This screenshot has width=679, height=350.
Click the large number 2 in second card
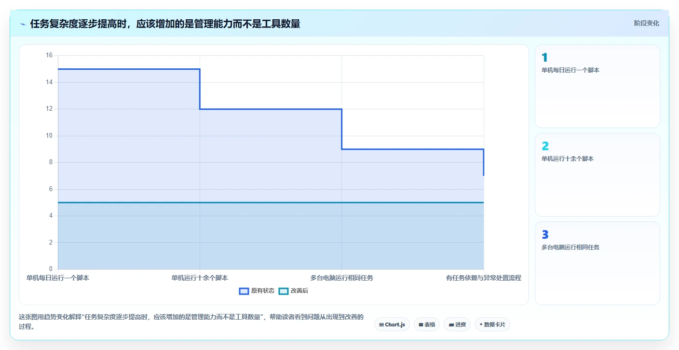click(545, 146)
